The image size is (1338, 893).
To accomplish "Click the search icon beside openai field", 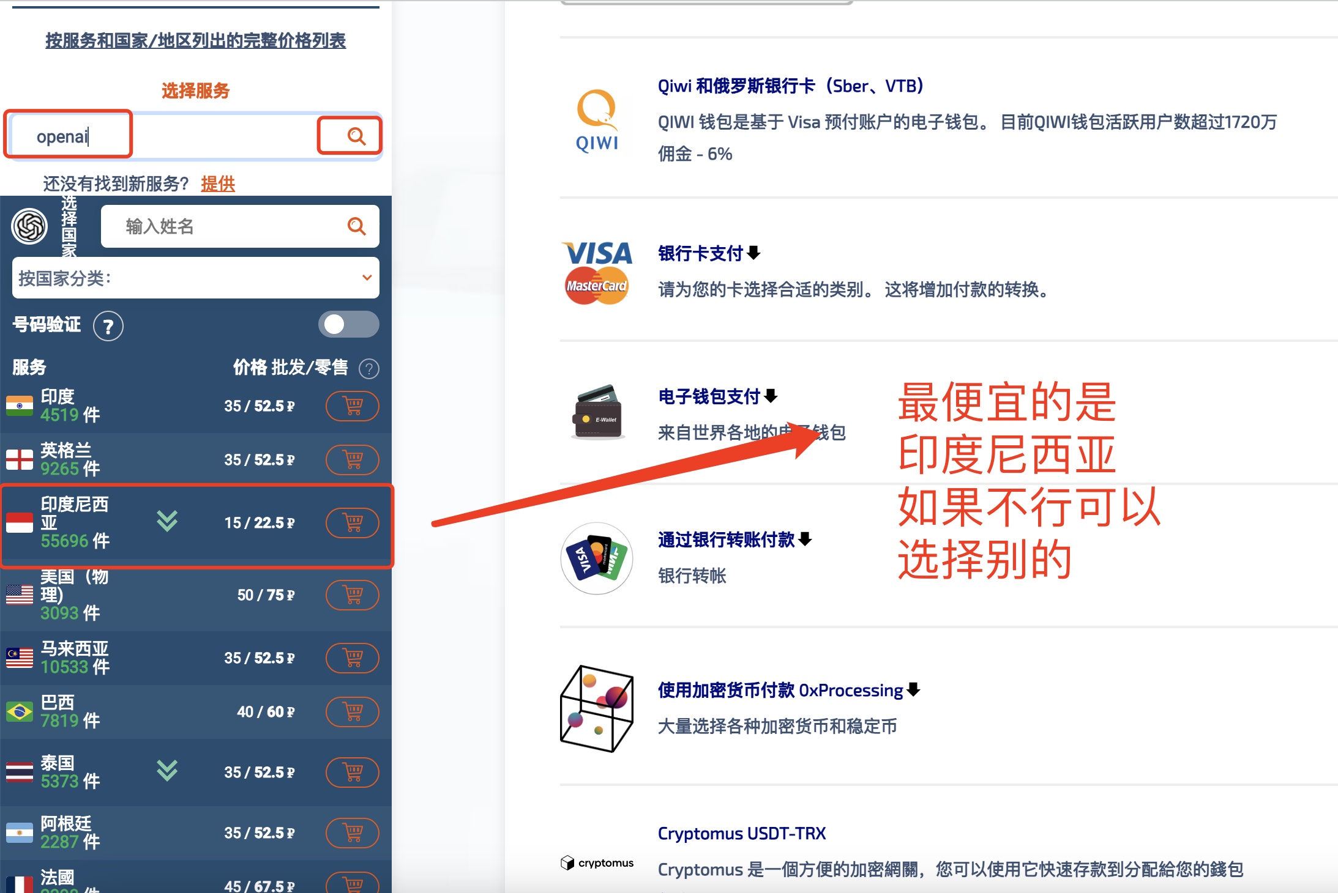I will tap(356, 136).
